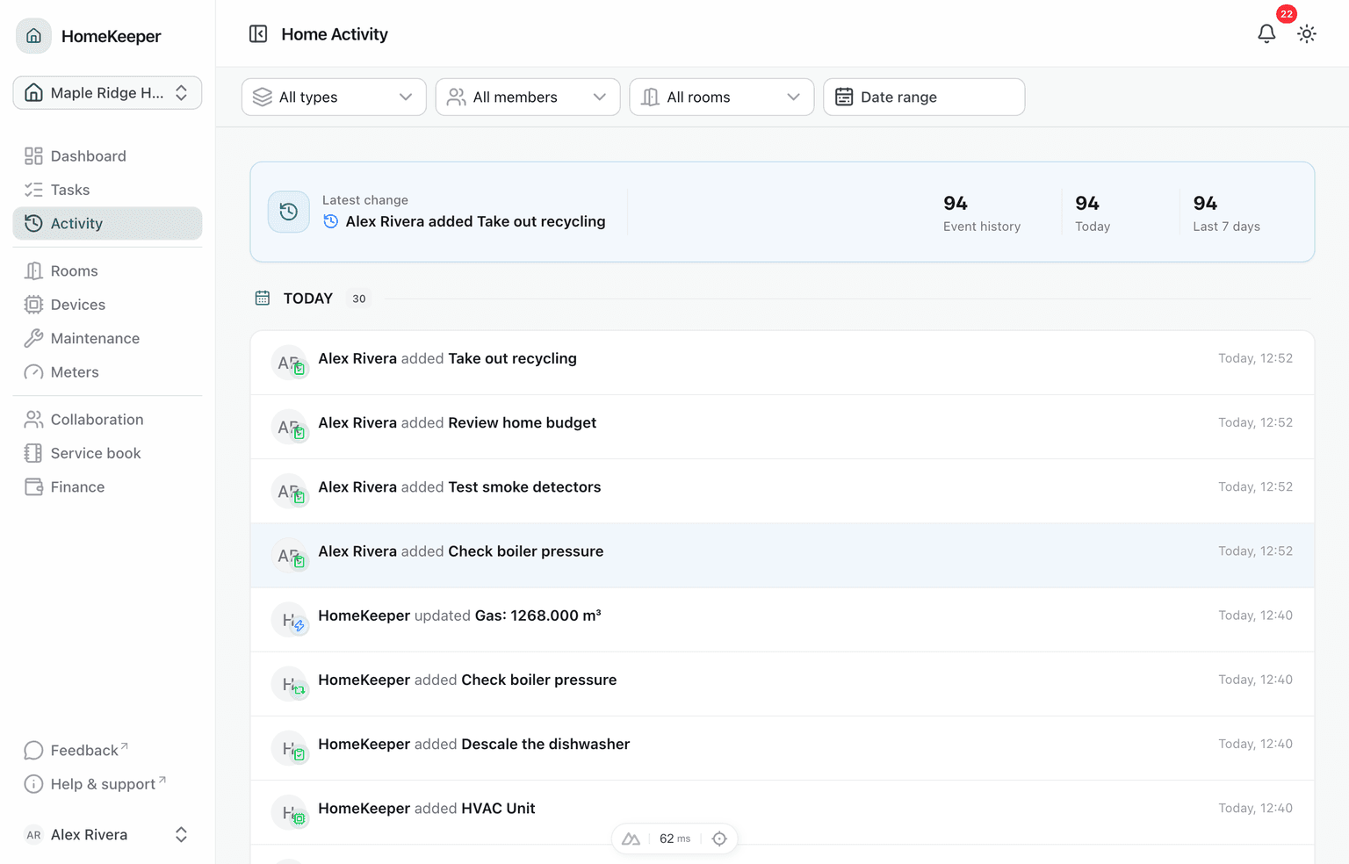This screenshot has width=1349, height=864.
Task: Click the AR avatar in sidebar footer
Action: 33,835
